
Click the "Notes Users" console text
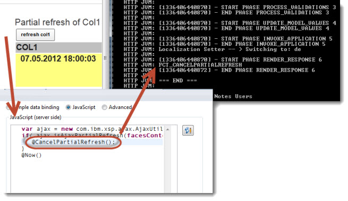pos(233,96)
